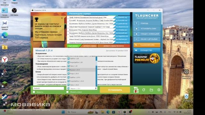
Task: Open the Recycle Bin desktop icon
Action: click(186, 97)
